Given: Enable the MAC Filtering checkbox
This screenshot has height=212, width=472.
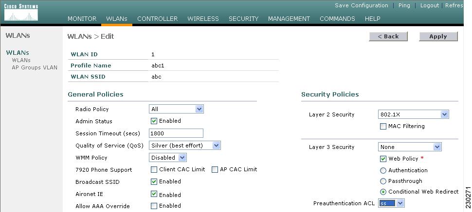Looking at the screenshot, I should [x=383, y=127].
